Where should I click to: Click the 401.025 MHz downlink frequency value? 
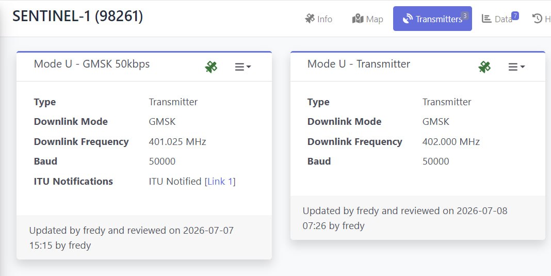click(177, 142)
